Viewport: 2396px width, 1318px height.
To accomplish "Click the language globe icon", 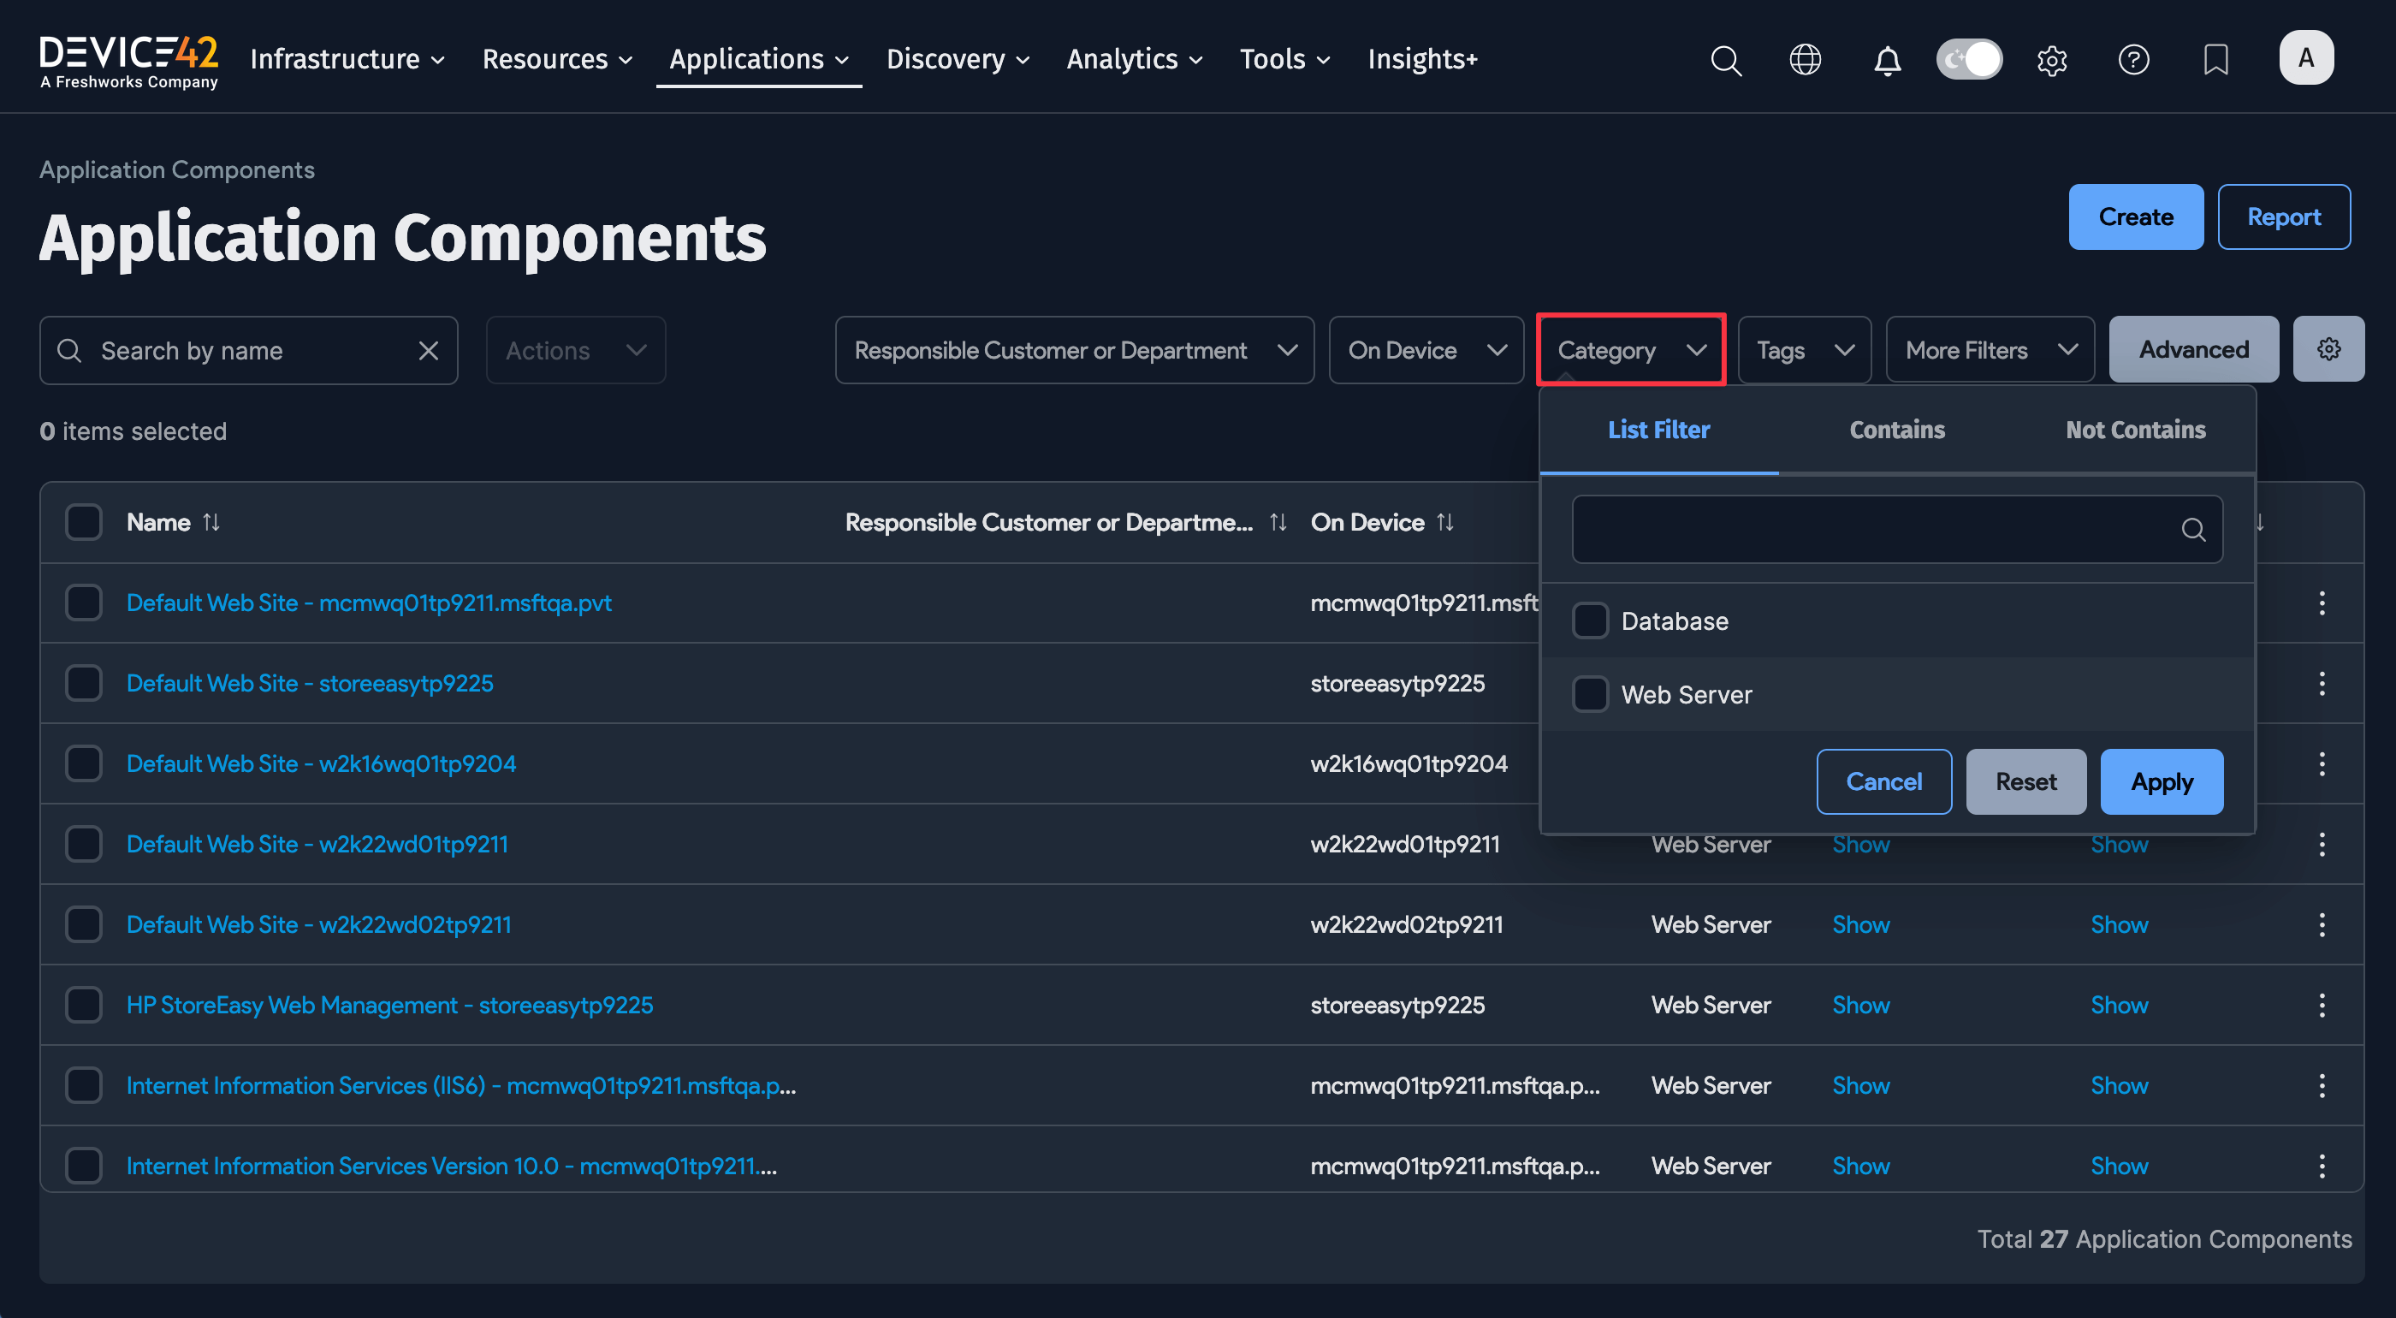I will [x=1806, y=60].
